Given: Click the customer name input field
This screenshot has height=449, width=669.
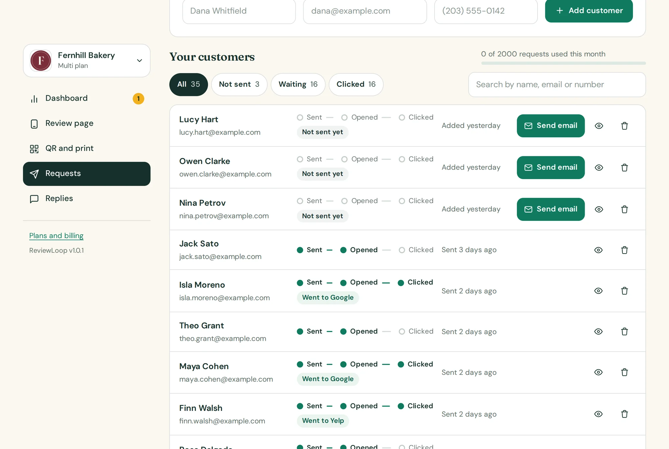Looking at the screenshot, I should pos(239,11).
